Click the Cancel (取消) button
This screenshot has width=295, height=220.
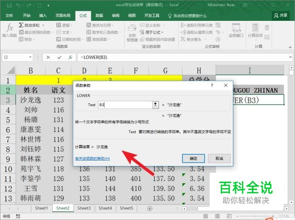(219, 158)
